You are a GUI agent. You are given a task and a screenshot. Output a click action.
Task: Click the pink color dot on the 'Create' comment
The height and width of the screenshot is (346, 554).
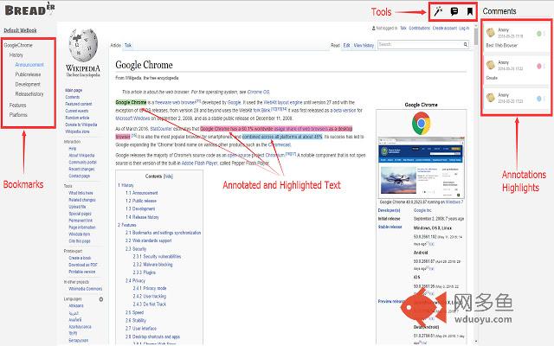[538, 66]
